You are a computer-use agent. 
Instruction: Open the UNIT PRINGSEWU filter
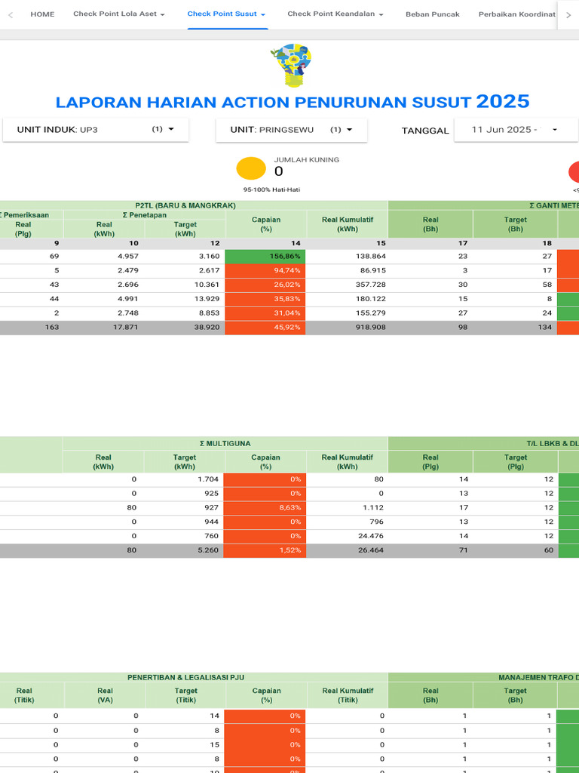292,130
